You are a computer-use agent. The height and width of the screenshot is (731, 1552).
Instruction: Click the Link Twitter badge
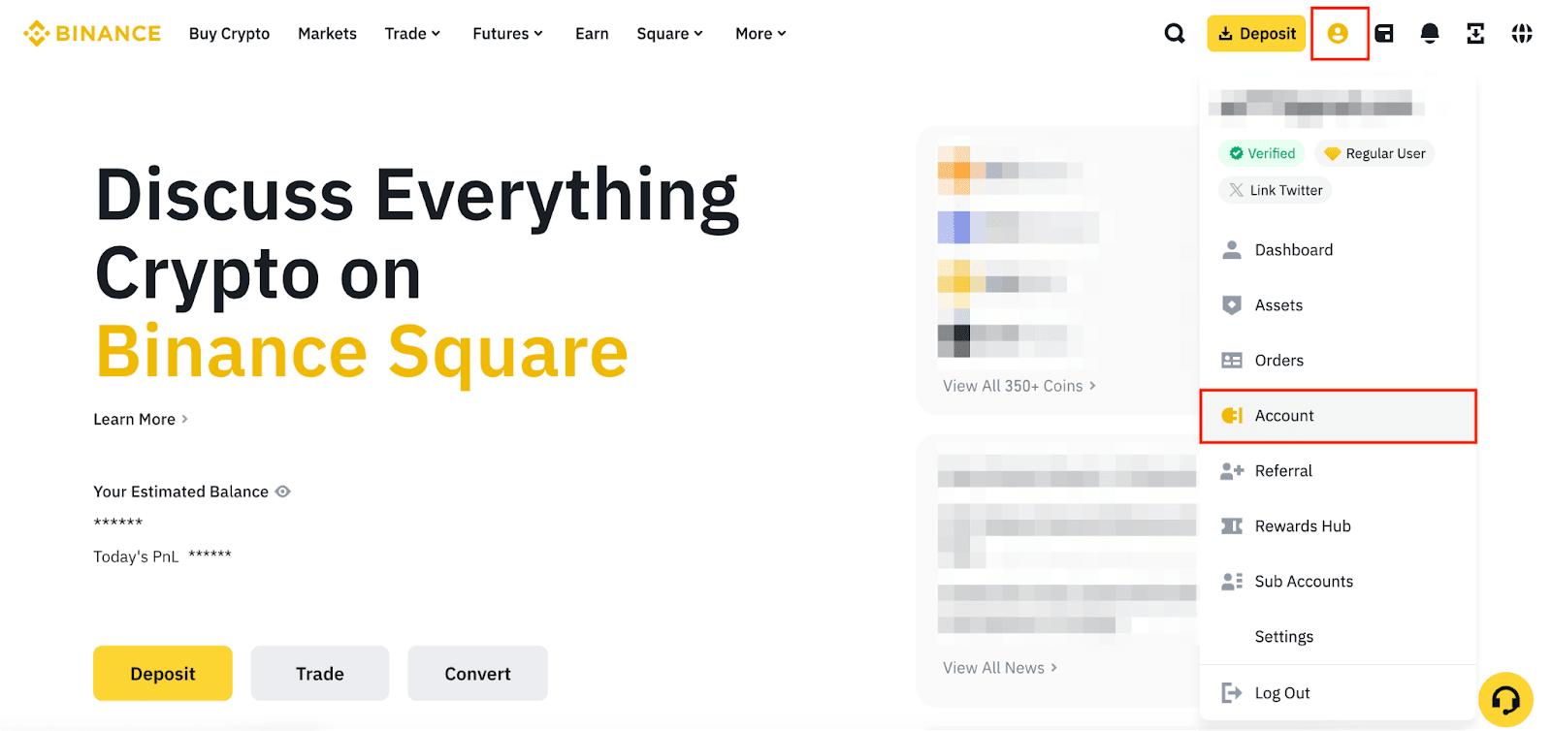coord(1275,190)
